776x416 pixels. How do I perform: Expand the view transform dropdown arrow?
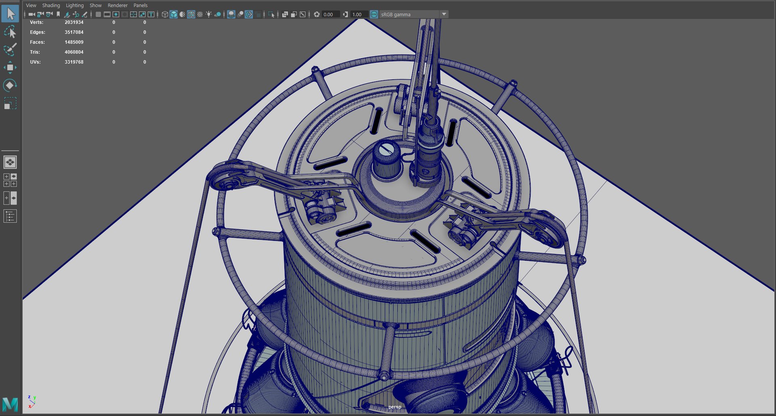(444, 14)
